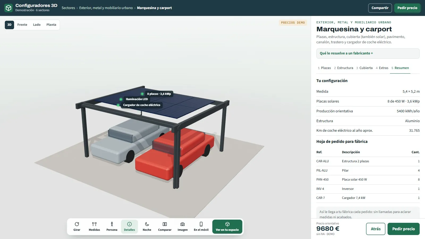Click the Aluminio structure value
The width and height of the screenshot is (425, 239).
click(x=412, y=121)
